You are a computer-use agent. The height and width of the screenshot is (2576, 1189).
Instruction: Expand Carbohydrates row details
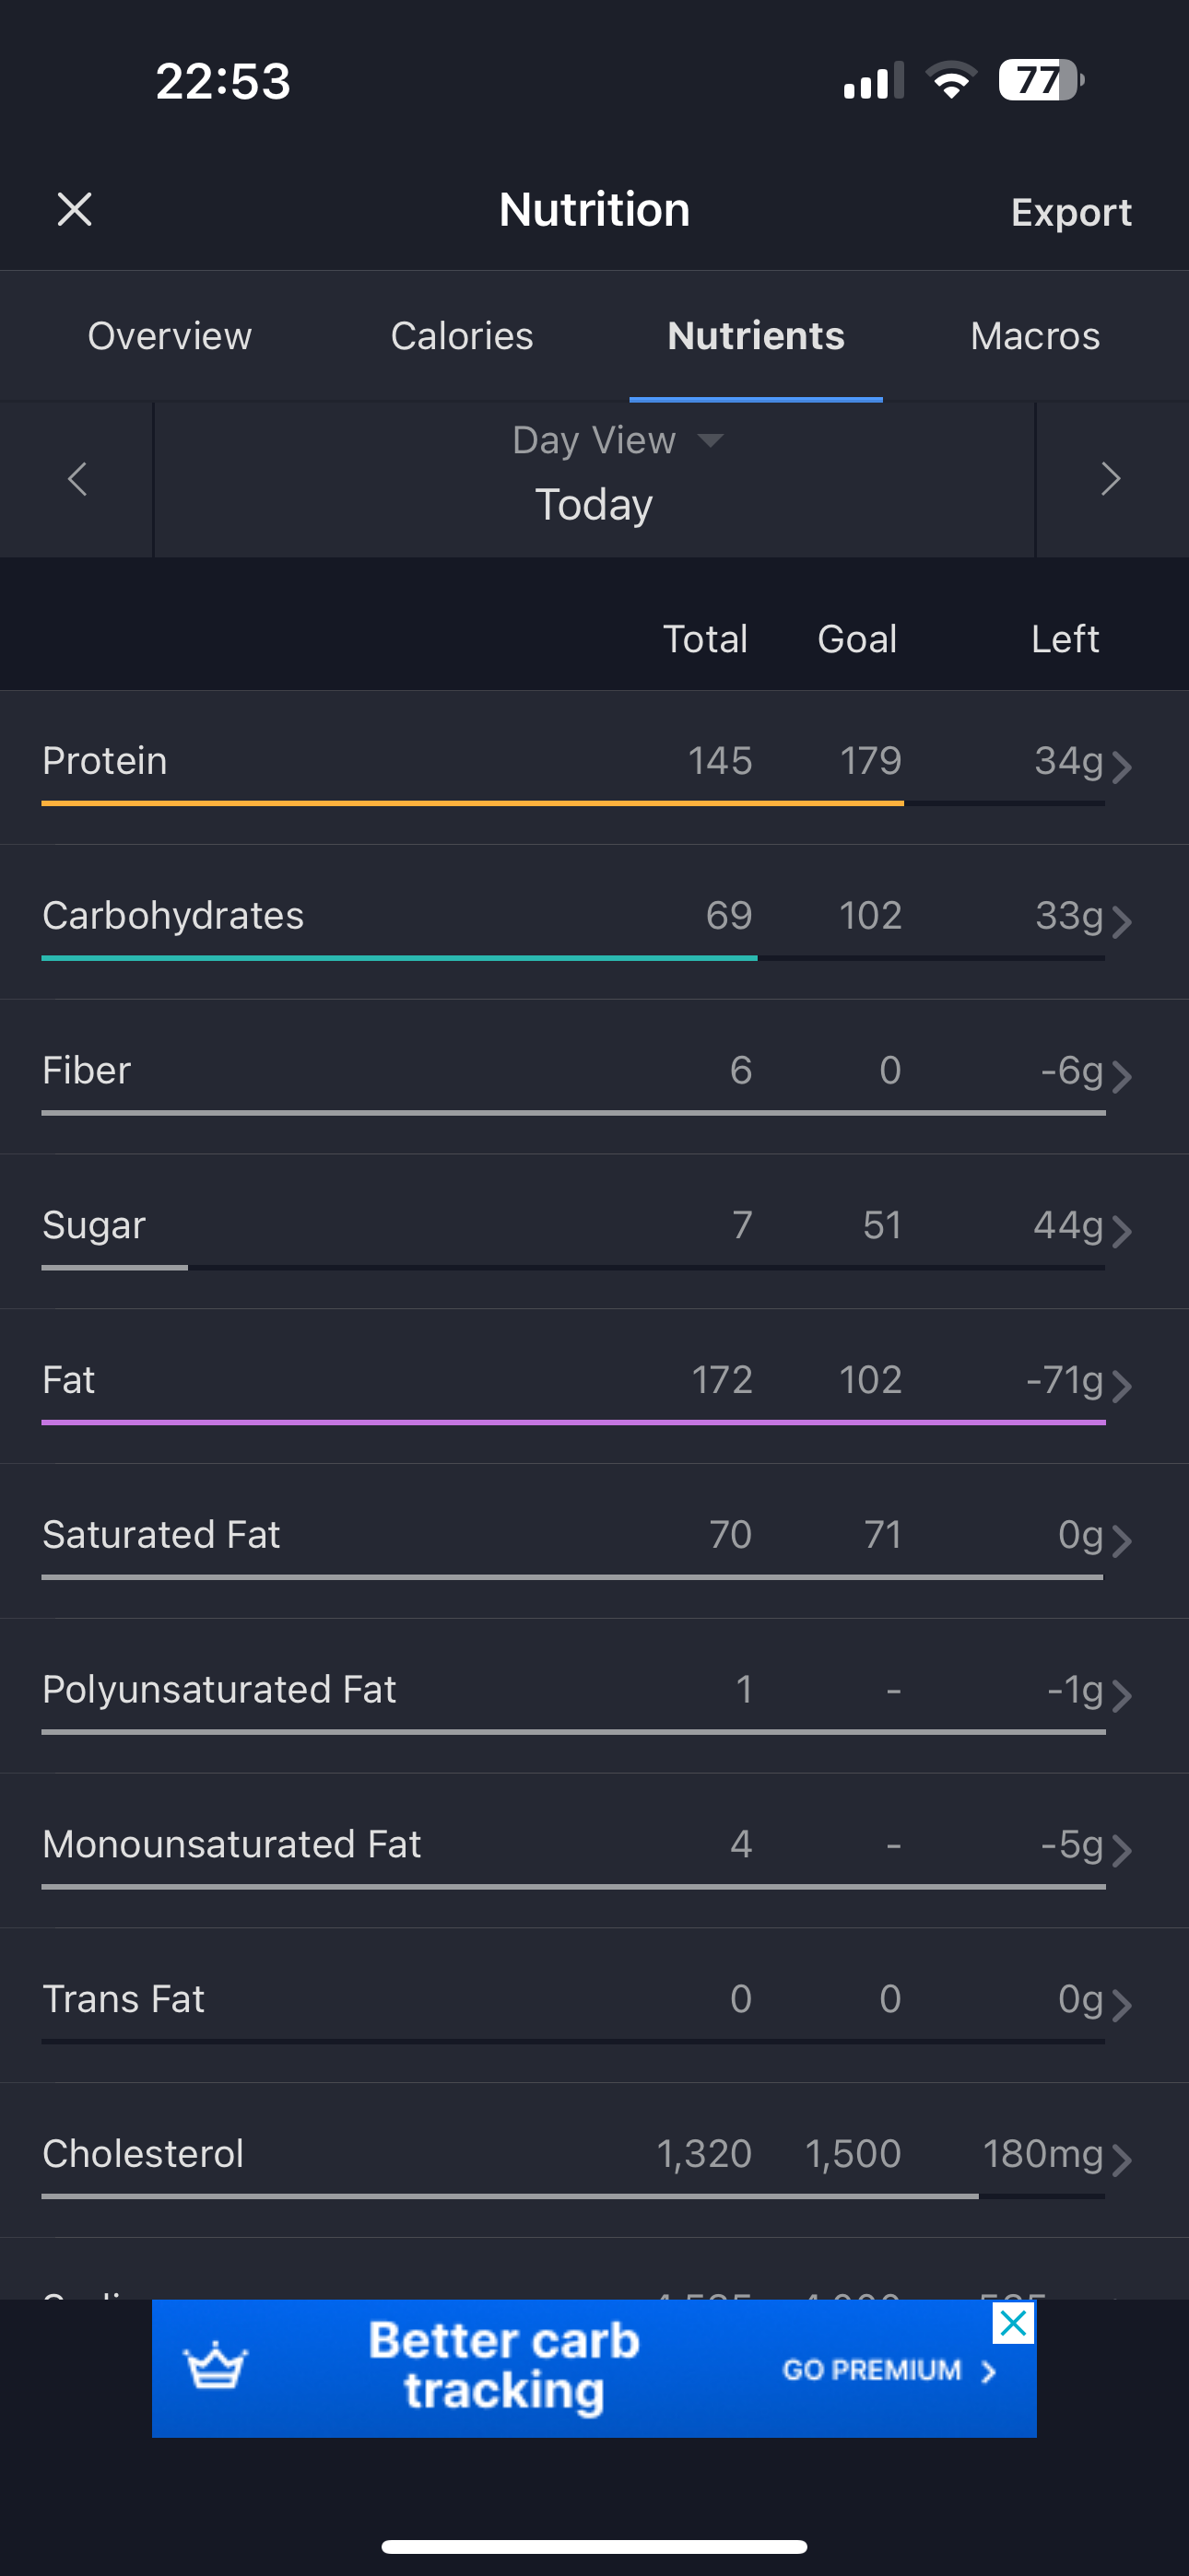594,921
